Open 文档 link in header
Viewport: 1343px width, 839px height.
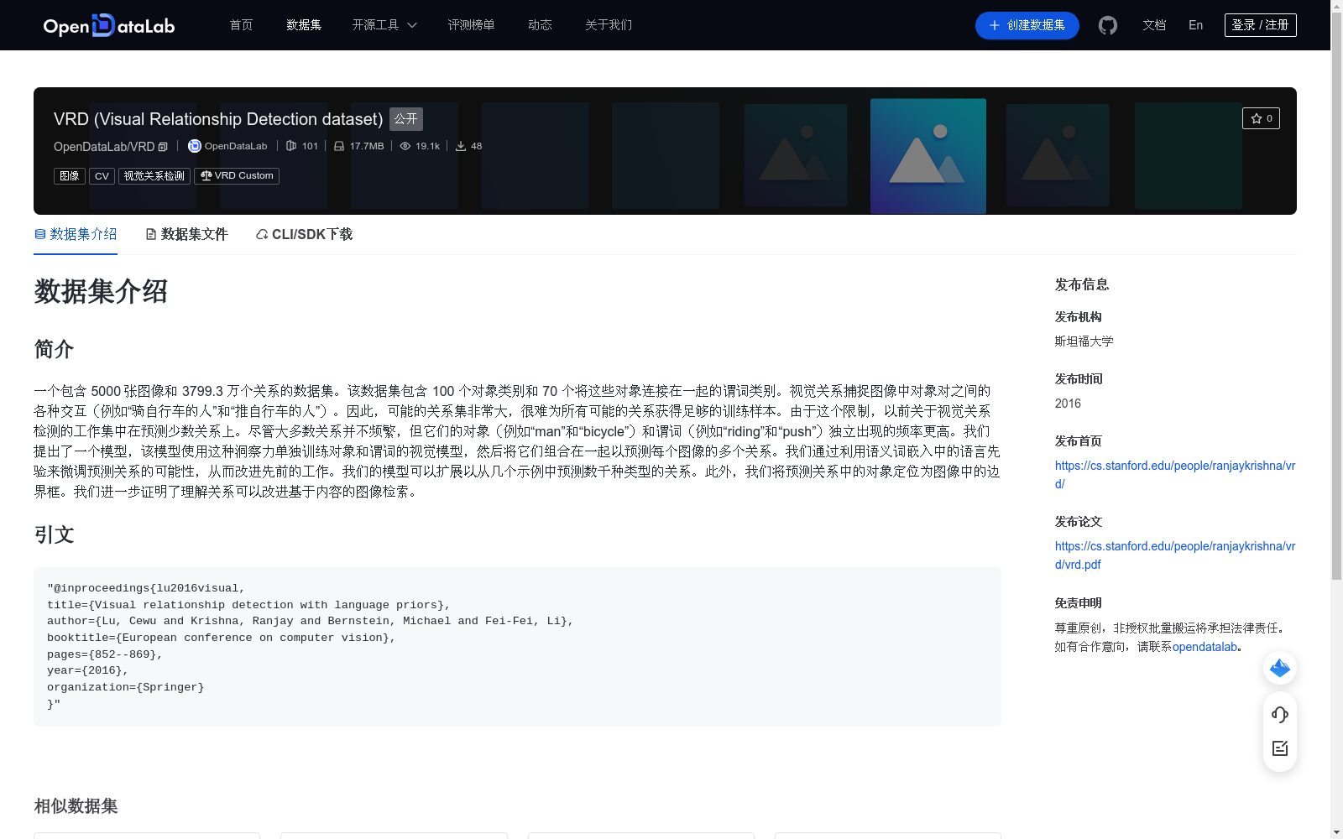click(x=1154, y=25)
